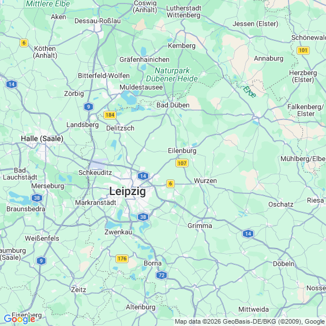Select the Altenburg town label

(141, 308)
